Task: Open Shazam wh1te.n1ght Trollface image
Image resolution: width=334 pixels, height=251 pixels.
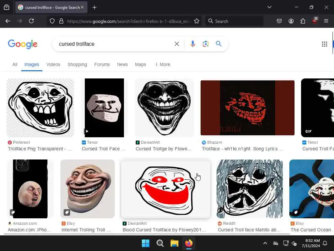Action: (x=248, y=108)
